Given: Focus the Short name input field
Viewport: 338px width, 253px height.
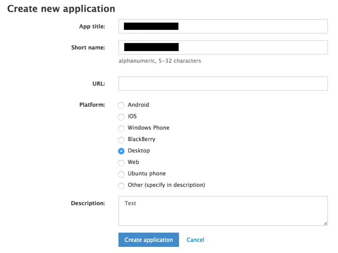Looking at the screenshot, I should (x=223, y=48).
